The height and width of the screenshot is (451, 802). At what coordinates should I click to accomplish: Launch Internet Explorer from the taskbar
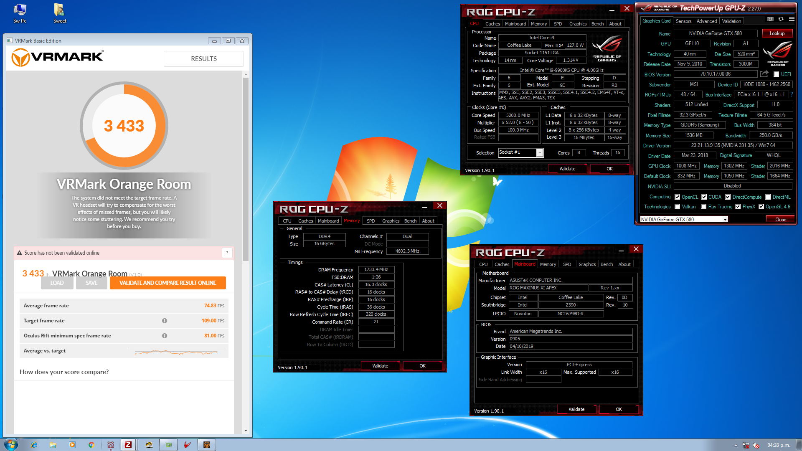34,445
